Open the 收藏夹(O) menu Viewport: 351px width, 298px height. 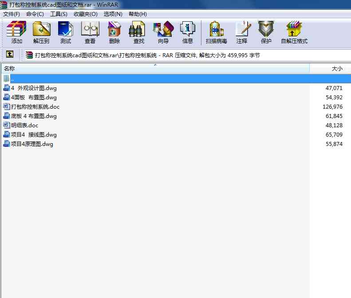pyautogui.click(x=86, y=14)
